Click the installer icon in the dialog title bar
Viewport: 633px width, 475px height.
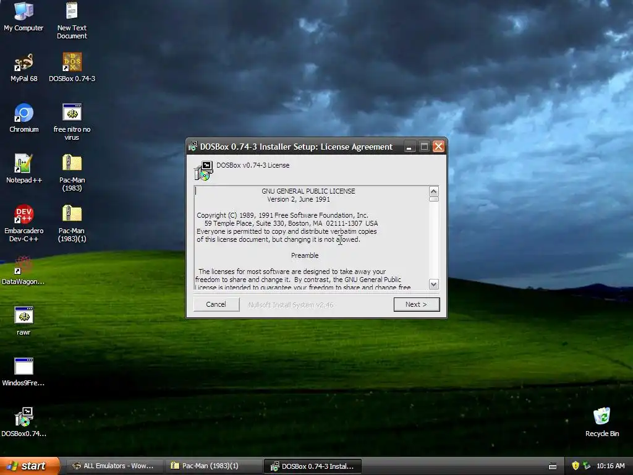[x=193, y=146]
